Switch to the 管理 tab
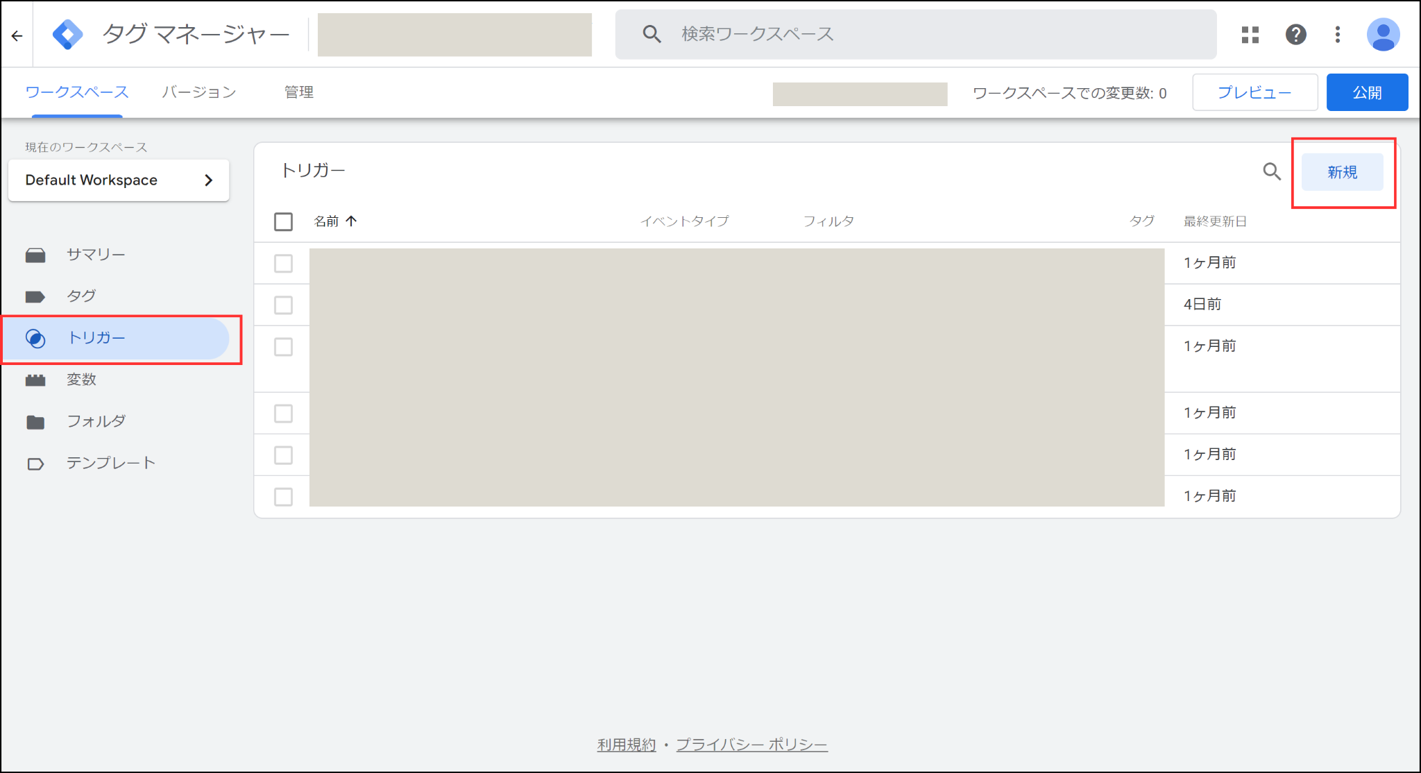 [299, 92]
